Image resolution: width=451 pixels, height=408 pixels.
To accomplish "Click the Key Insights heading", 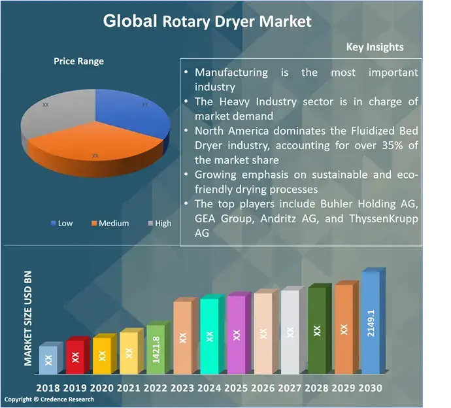I will pyautogui.click(x=375, y=47).
